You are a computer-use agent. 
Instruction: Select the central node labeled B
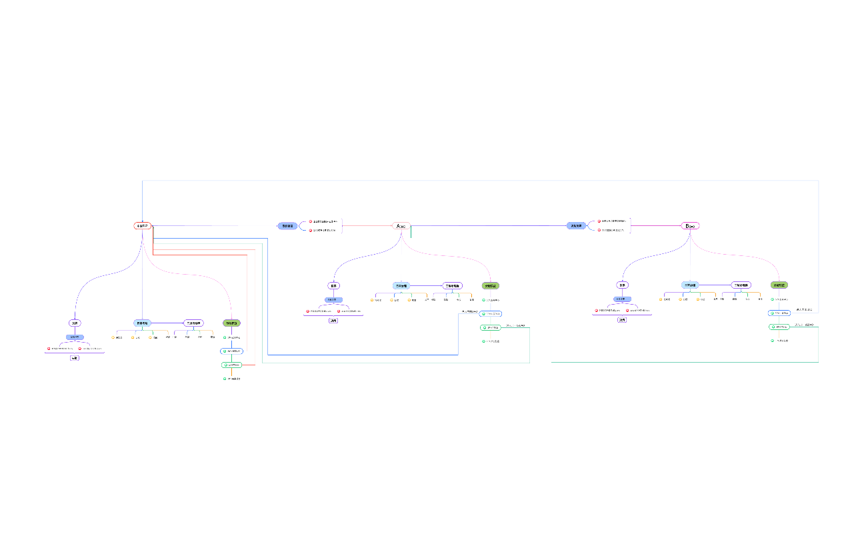pos(690,226)
